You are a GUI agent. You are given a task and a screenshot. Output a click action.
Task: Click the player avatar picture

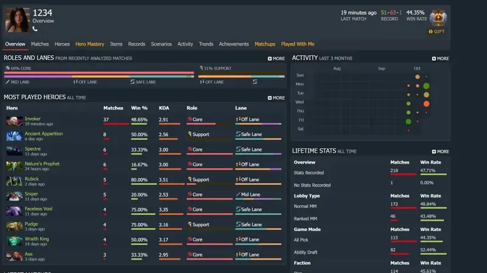18,20
